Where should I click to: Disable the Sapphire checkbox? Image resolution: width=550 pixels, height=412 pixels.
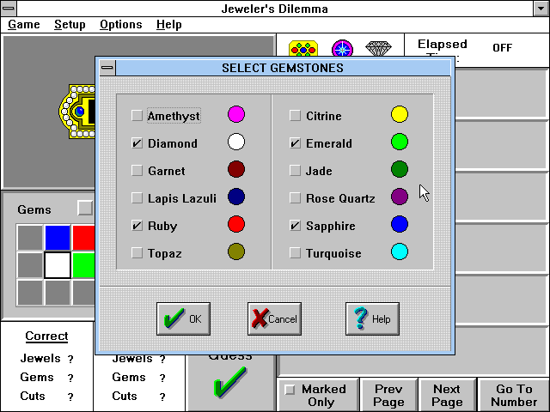pyautogui.click(x=295, y=225)
